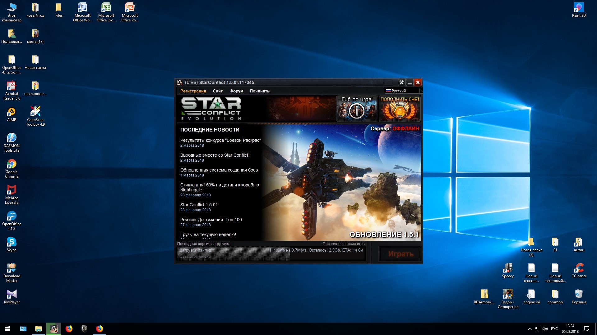Select the цветы(17) folder icon

coord(35,36)
